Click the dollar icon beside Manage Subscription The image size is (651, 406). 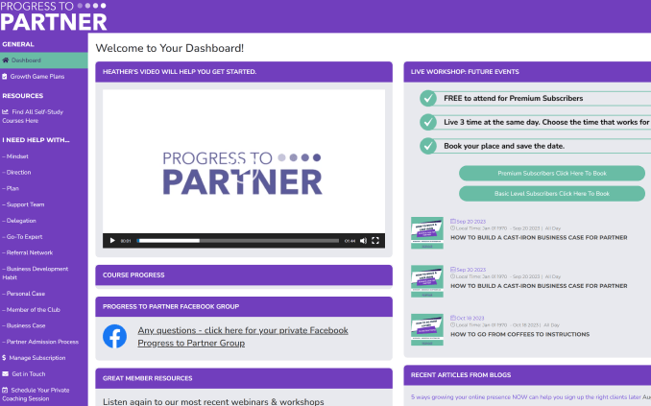point(4,357)
